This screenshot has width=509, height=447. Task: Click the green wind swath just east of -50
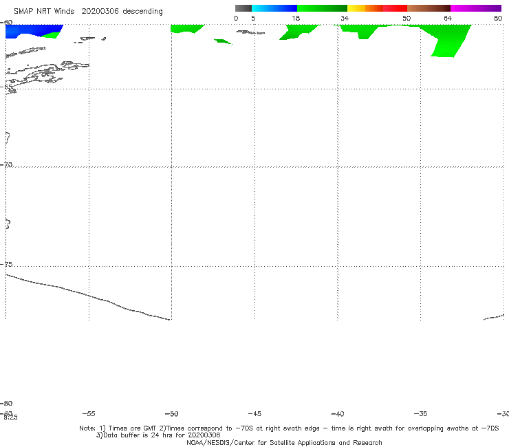point(186,29)
